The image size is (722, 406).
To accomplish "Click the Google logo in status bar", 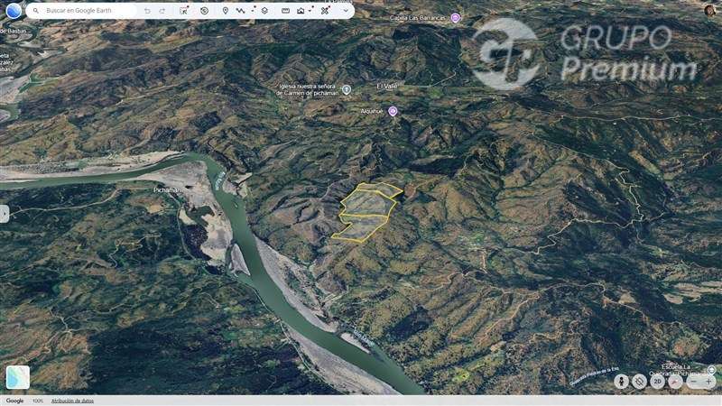I will click(14, 401).
